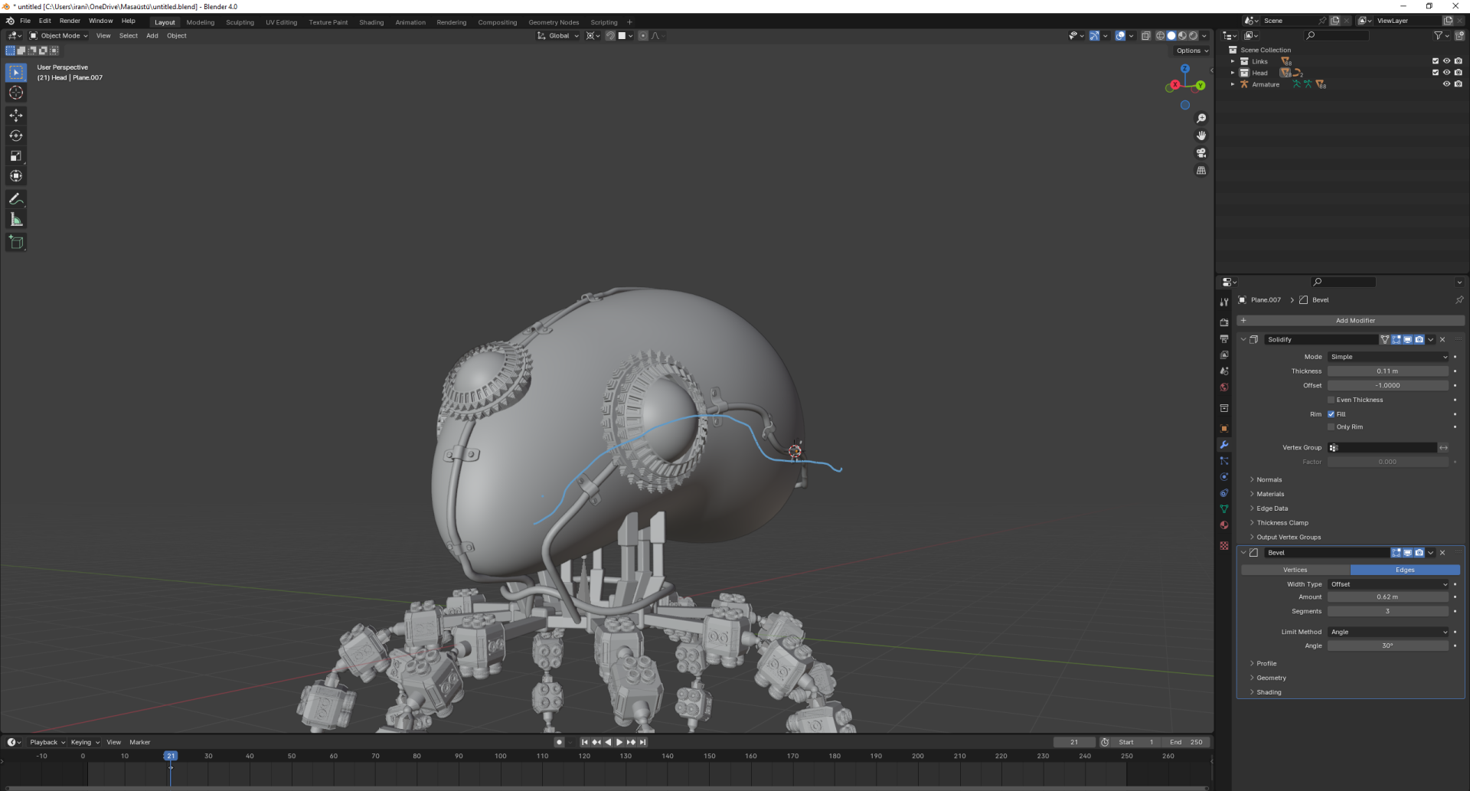Switch to the Shading workspace tab

point(371,22)
